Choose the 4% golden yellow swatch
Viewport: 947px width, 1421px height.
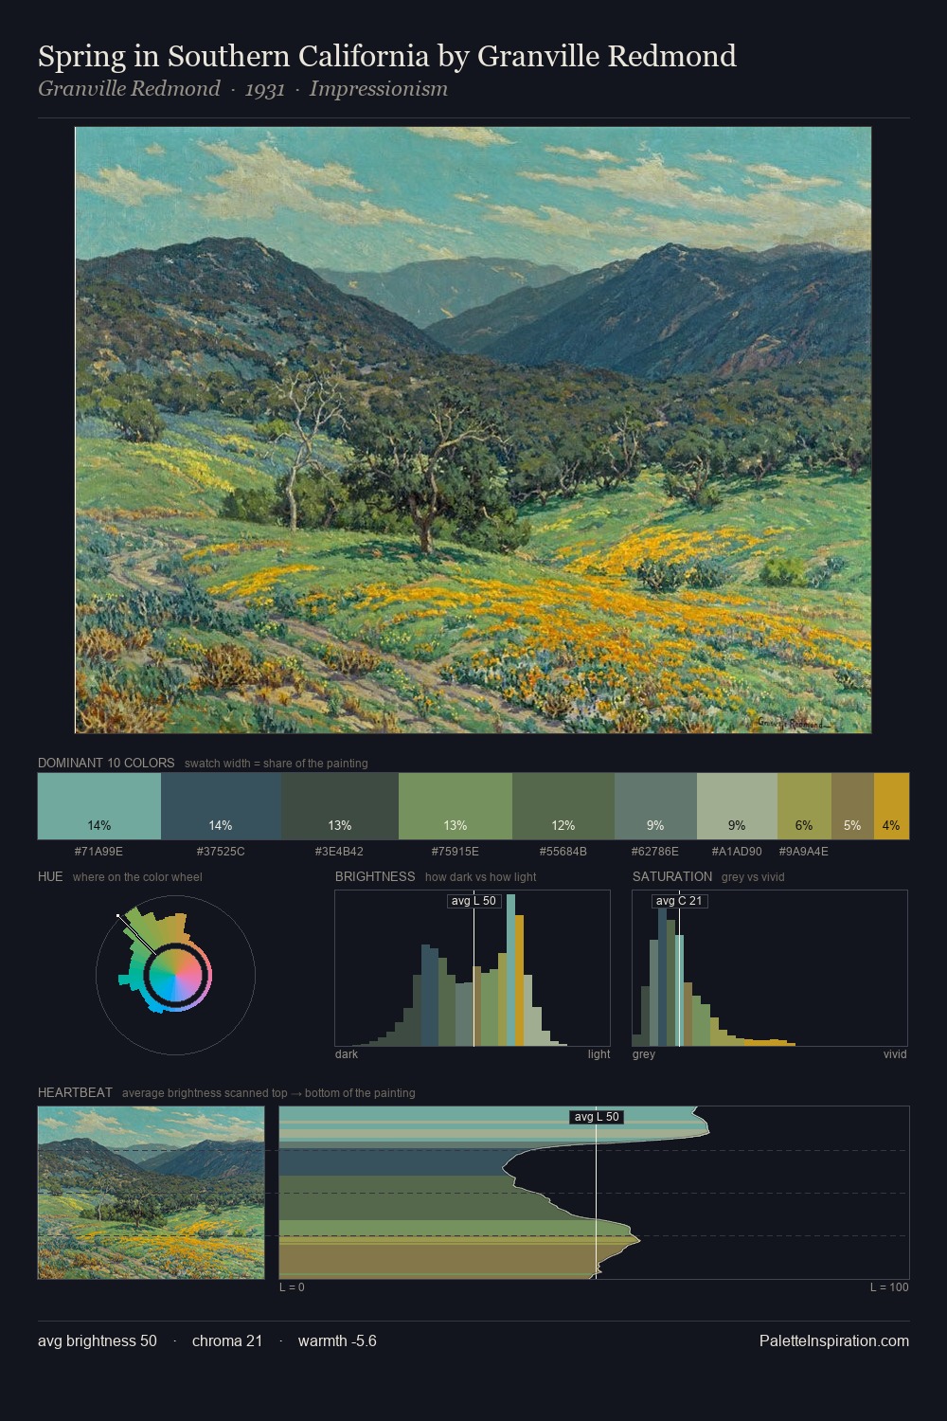[891, 806]
